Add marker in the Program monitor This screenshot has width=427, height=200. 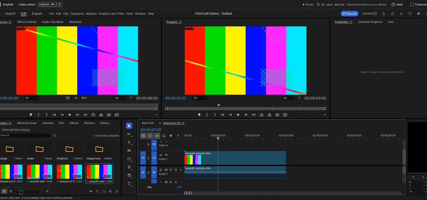[199, 115]
